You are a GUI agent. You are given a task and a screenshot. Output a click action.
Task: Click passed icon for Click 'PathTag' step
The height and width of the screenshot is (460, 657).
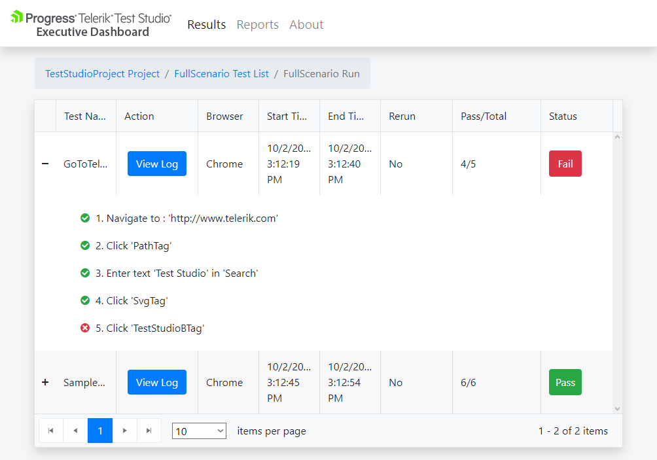point(85,245)
